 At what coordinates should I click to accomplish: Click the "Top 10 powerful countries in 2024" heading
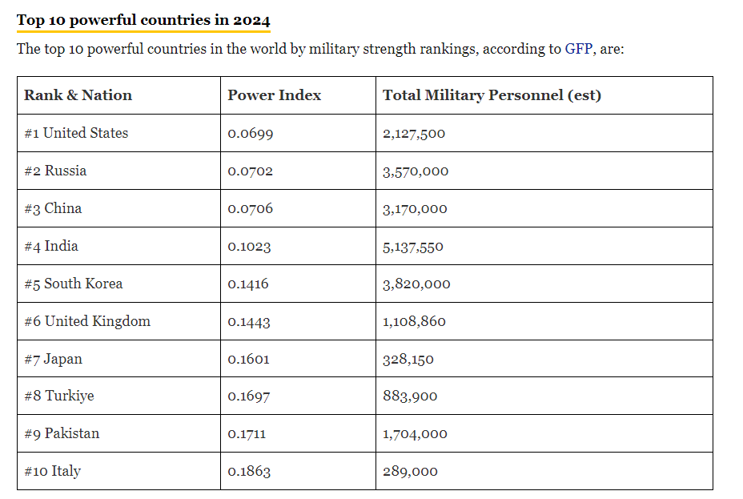coord(143,20)
